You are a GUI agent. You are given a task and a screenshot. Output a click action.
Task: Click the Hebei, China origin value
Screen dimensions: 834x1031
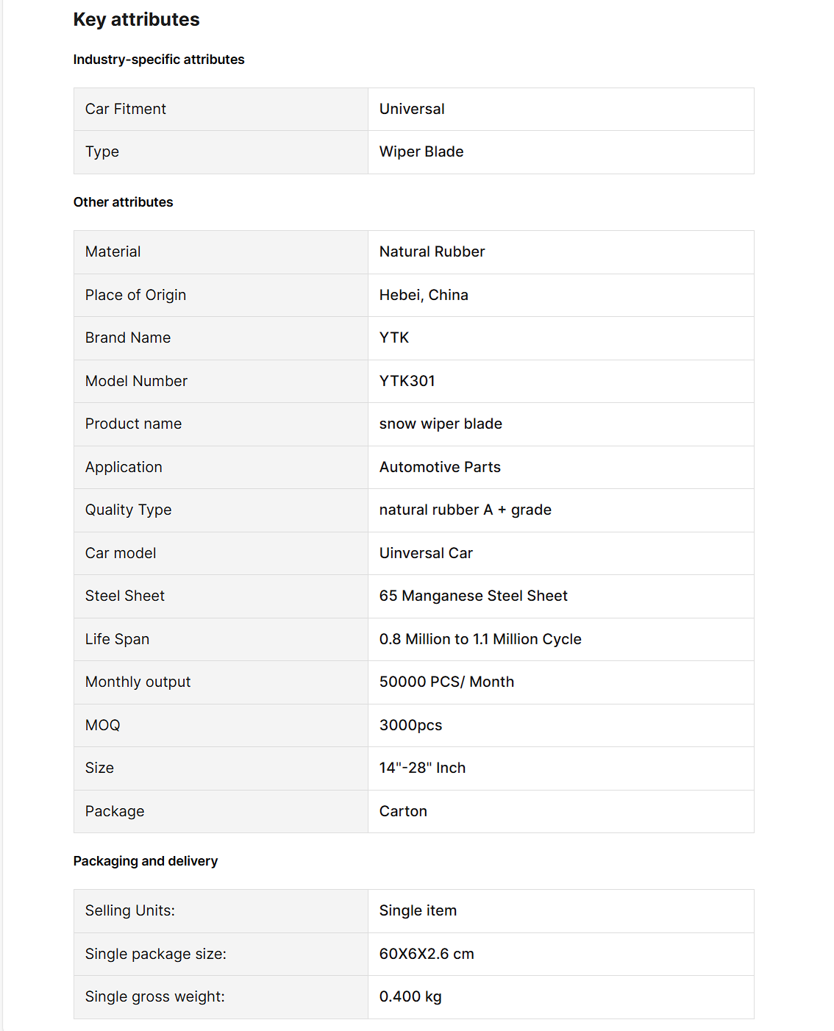pos(424,295)
